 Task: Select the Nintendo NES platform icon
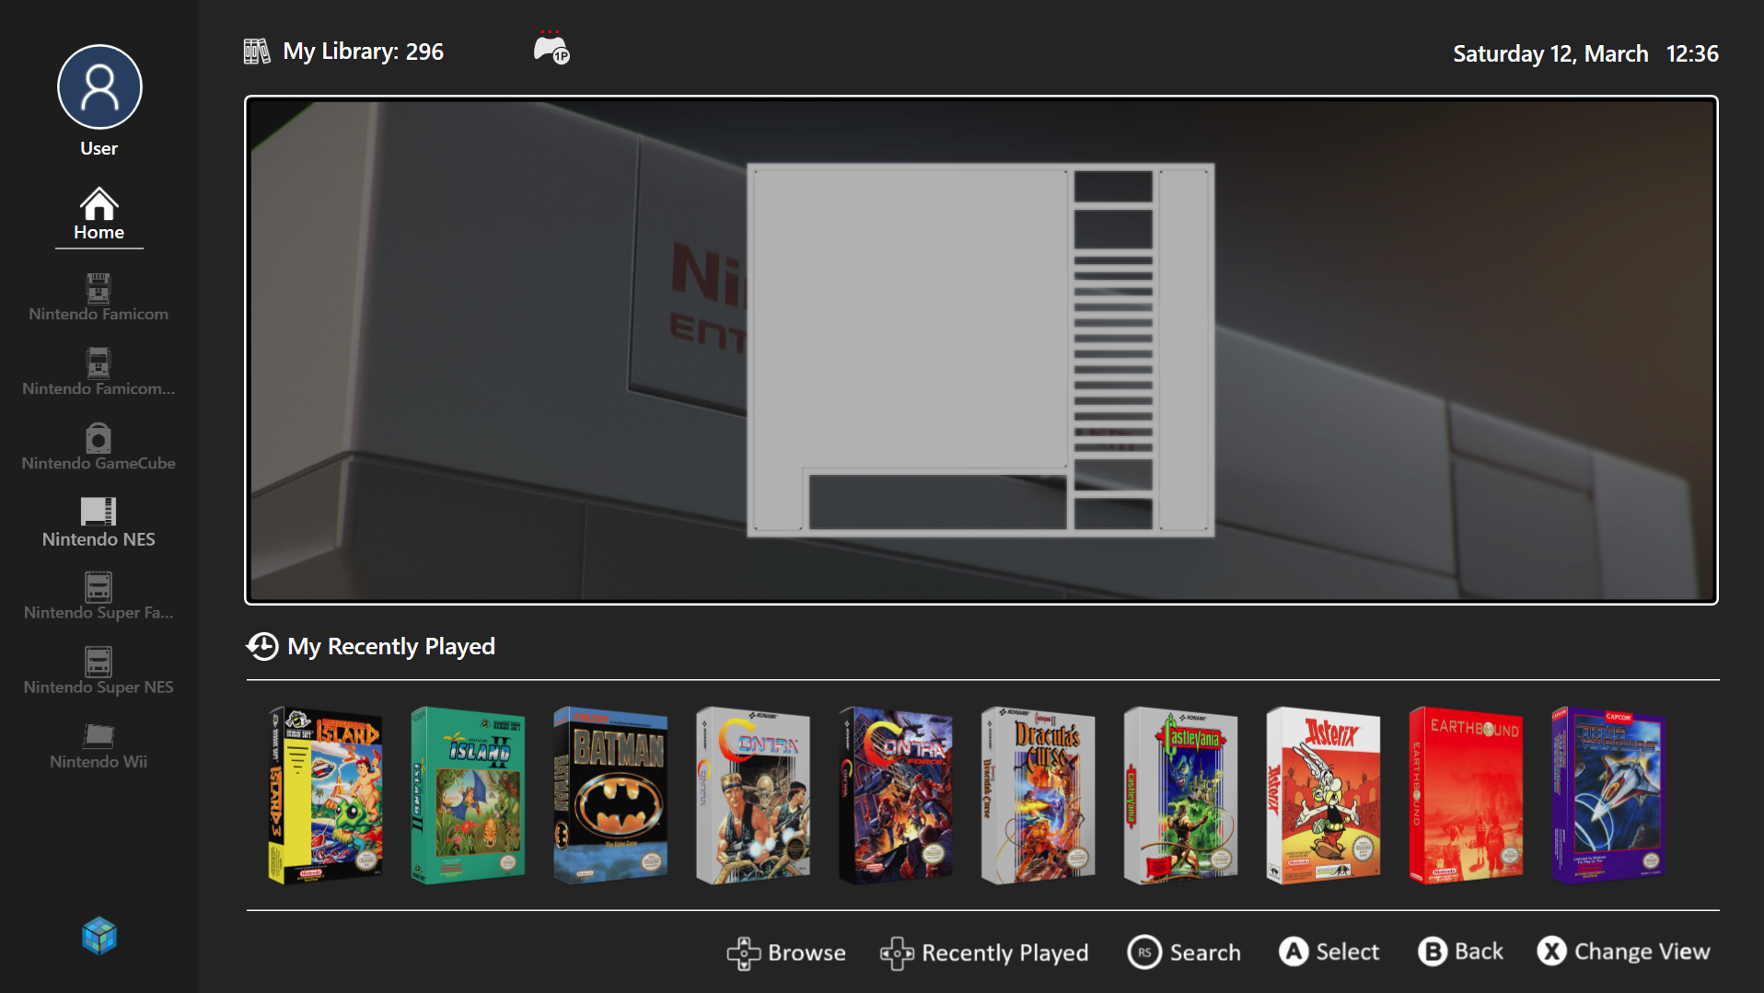[99, 511]
